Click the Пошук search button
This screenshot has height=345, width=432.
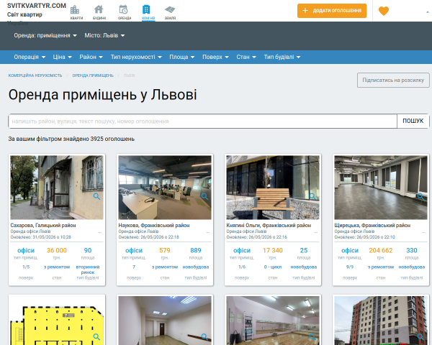(x=413, y=121)
